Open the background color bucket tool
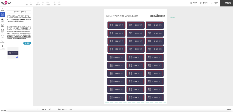 pyautogui.click(x=2, y=20)
